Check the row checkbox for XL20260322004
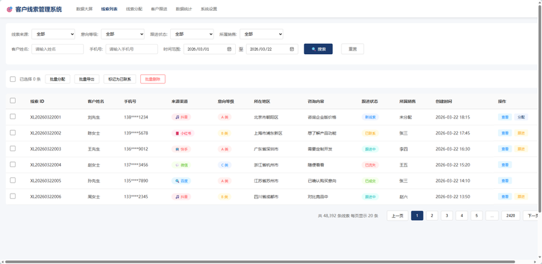Screen dimensions: 542x264 pyautogui.click(x=13, y=164)
